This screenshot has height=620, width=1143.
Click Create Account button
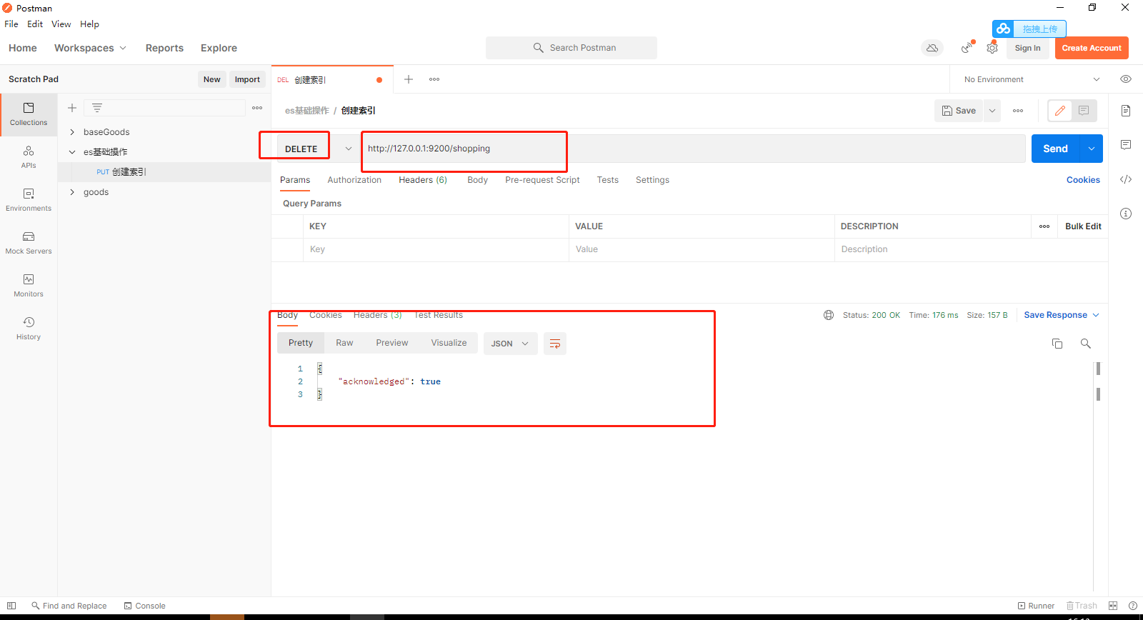coord(1092,48)
